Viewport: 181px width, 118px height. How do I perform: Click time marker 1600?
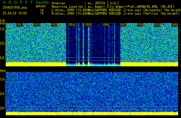(x=175, y=25)
